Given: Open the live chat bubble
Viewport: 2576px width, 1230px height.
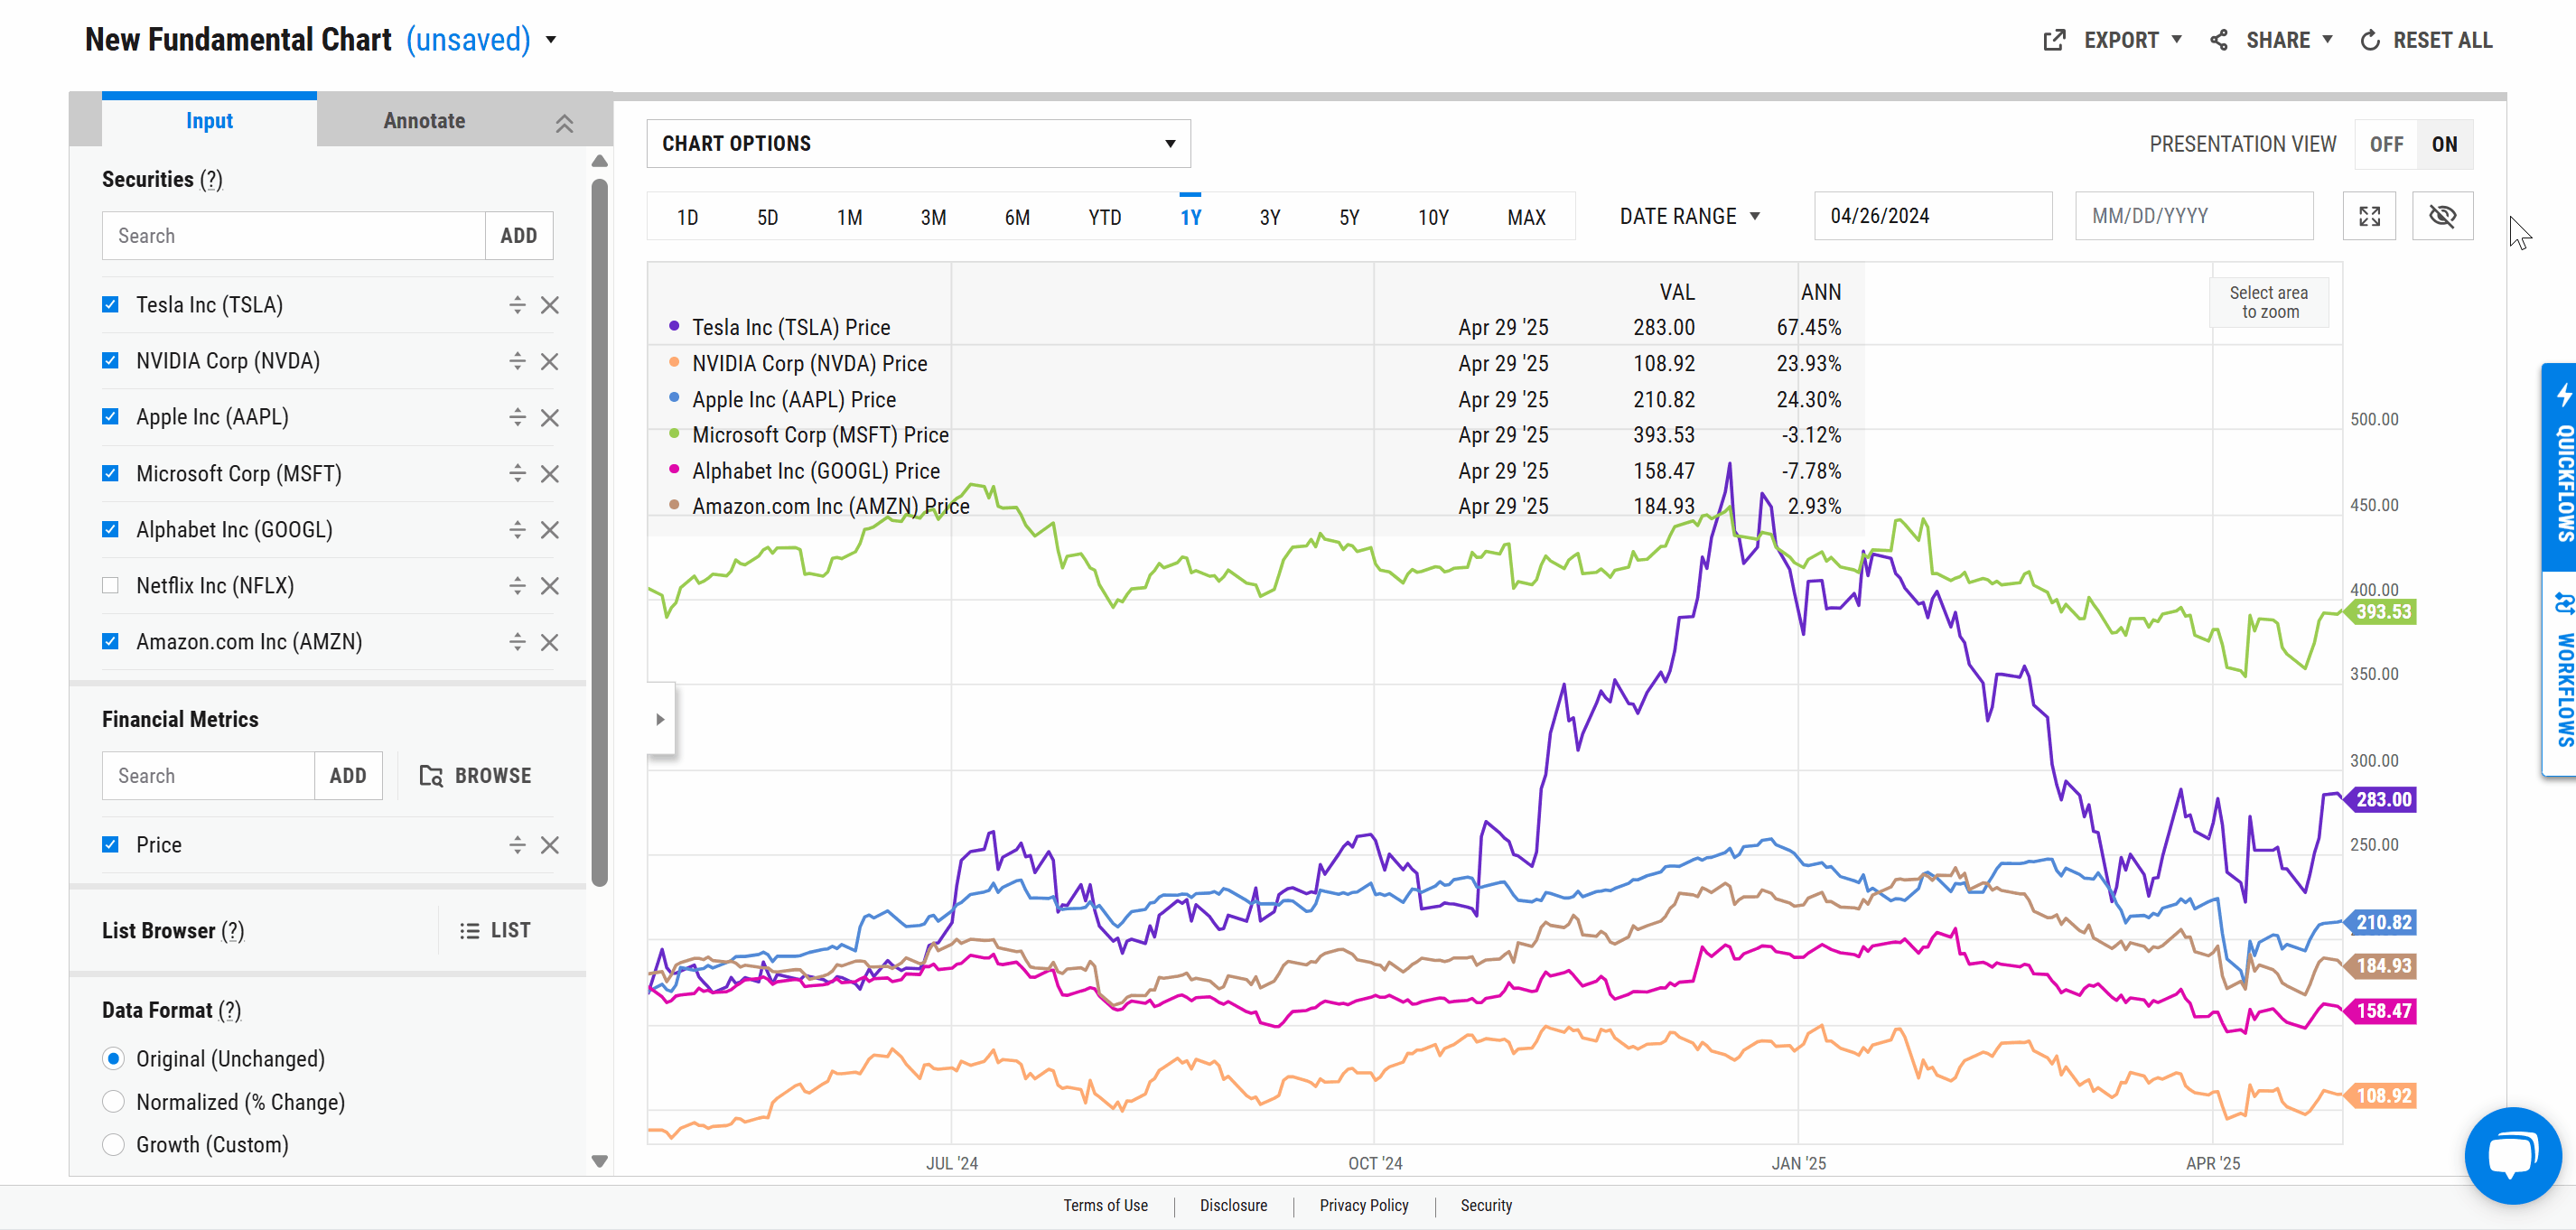Looking at the screenshot, I should 2513,1155.
